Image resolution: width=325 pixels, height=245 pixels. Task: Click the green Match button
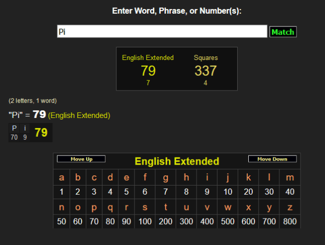pos(282,32)
